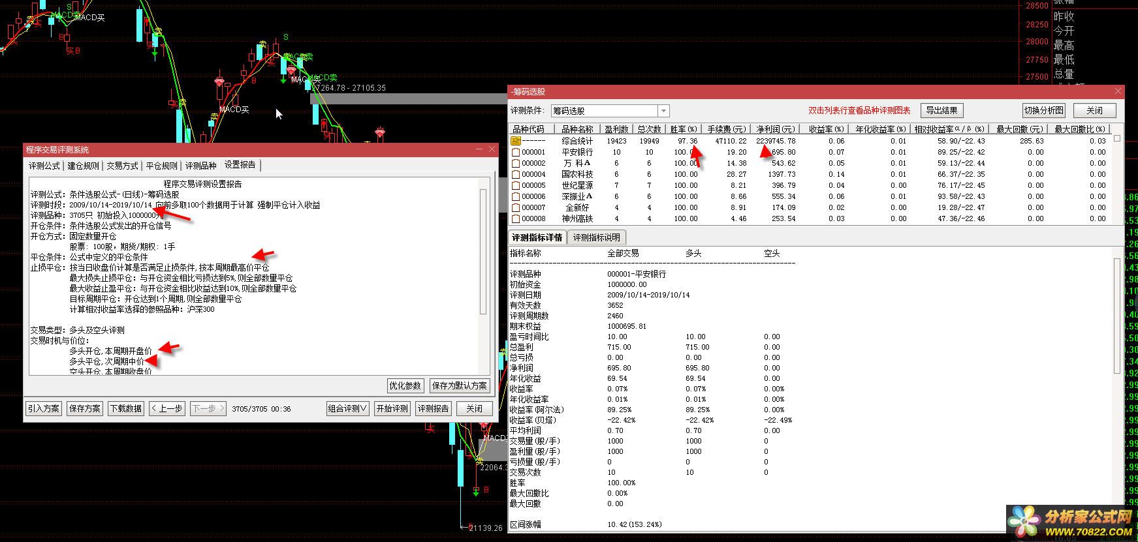Click the row icon for 000004 国农科技
The height and width of the screenshot is (542, 1138).
516,174
